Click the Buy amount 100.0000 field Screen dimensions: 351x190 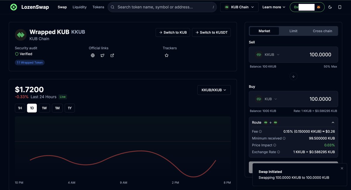(320, 99)
